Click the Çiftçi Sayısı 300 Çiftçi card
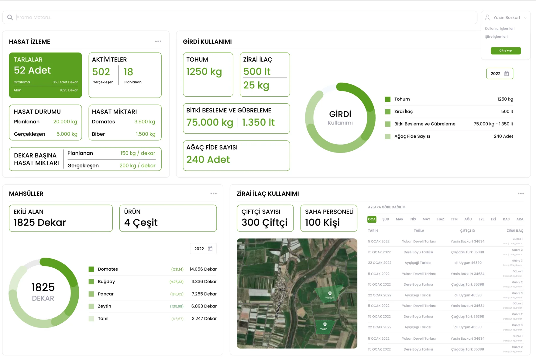The width and height of the screenshot is (536, 360). [265, 218]
